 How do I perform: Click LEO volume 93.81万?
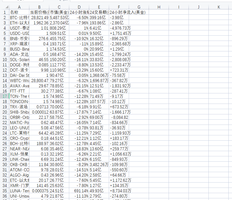pos(99,128)
